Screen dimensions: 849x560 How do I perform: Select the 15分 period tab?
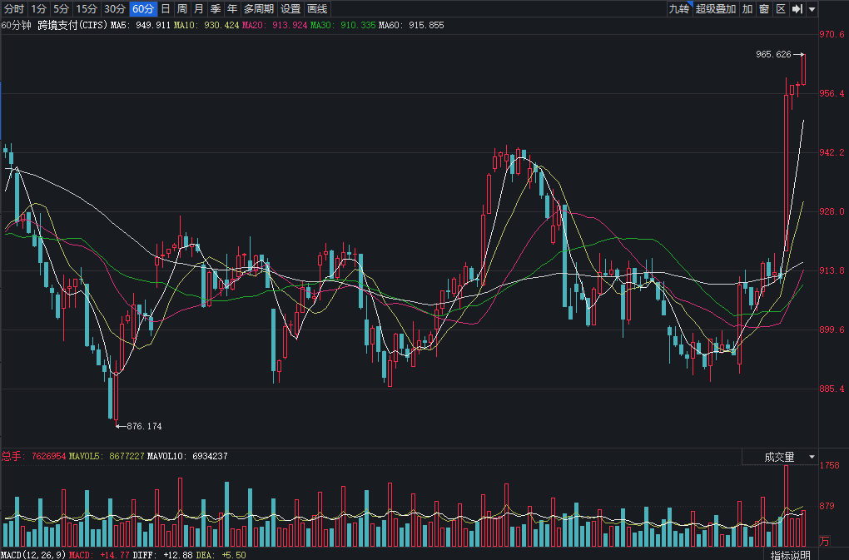point(87,9)
